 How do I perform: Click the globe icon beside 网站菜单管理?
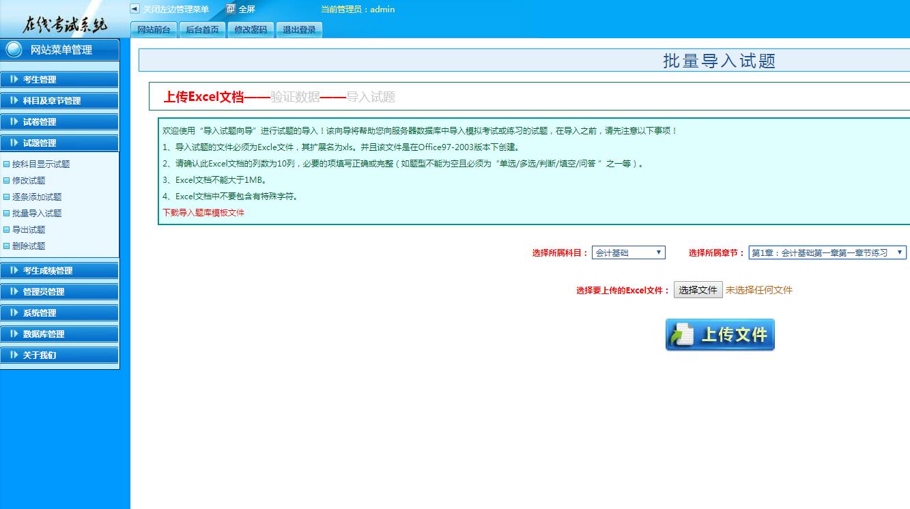(14, 50)
